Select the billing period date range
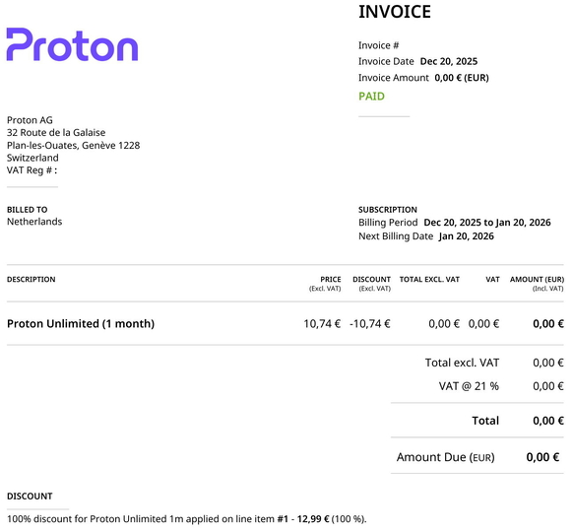The height and width of the screenshot is (532, 573). [x=487, y=223]
